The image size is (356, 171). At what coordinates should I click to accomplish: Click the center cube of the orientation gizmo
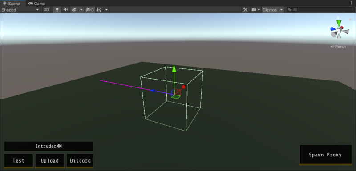click(x=339, y=30)
